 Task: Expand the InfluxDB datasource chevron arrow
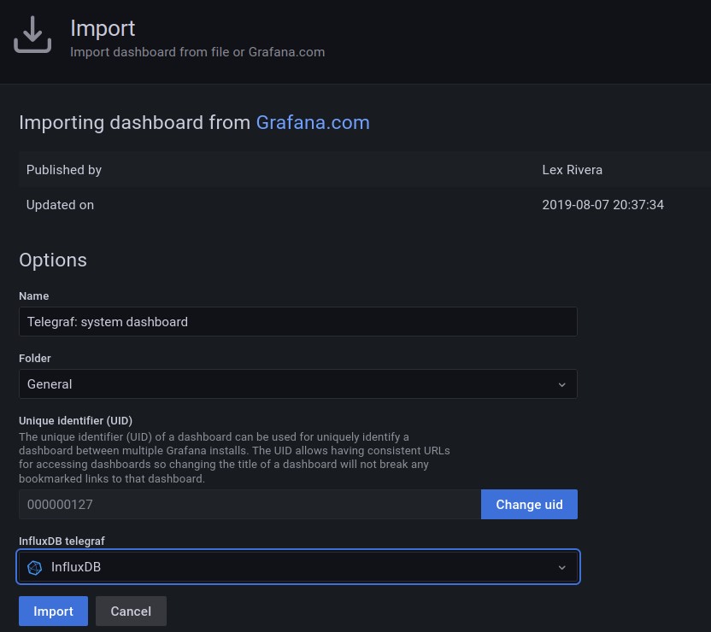(561, 567)
